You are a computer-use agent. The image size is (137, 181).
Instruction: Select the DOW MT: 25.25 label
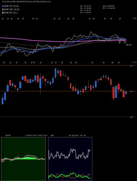pyautogui.click(x=12, y=10)
